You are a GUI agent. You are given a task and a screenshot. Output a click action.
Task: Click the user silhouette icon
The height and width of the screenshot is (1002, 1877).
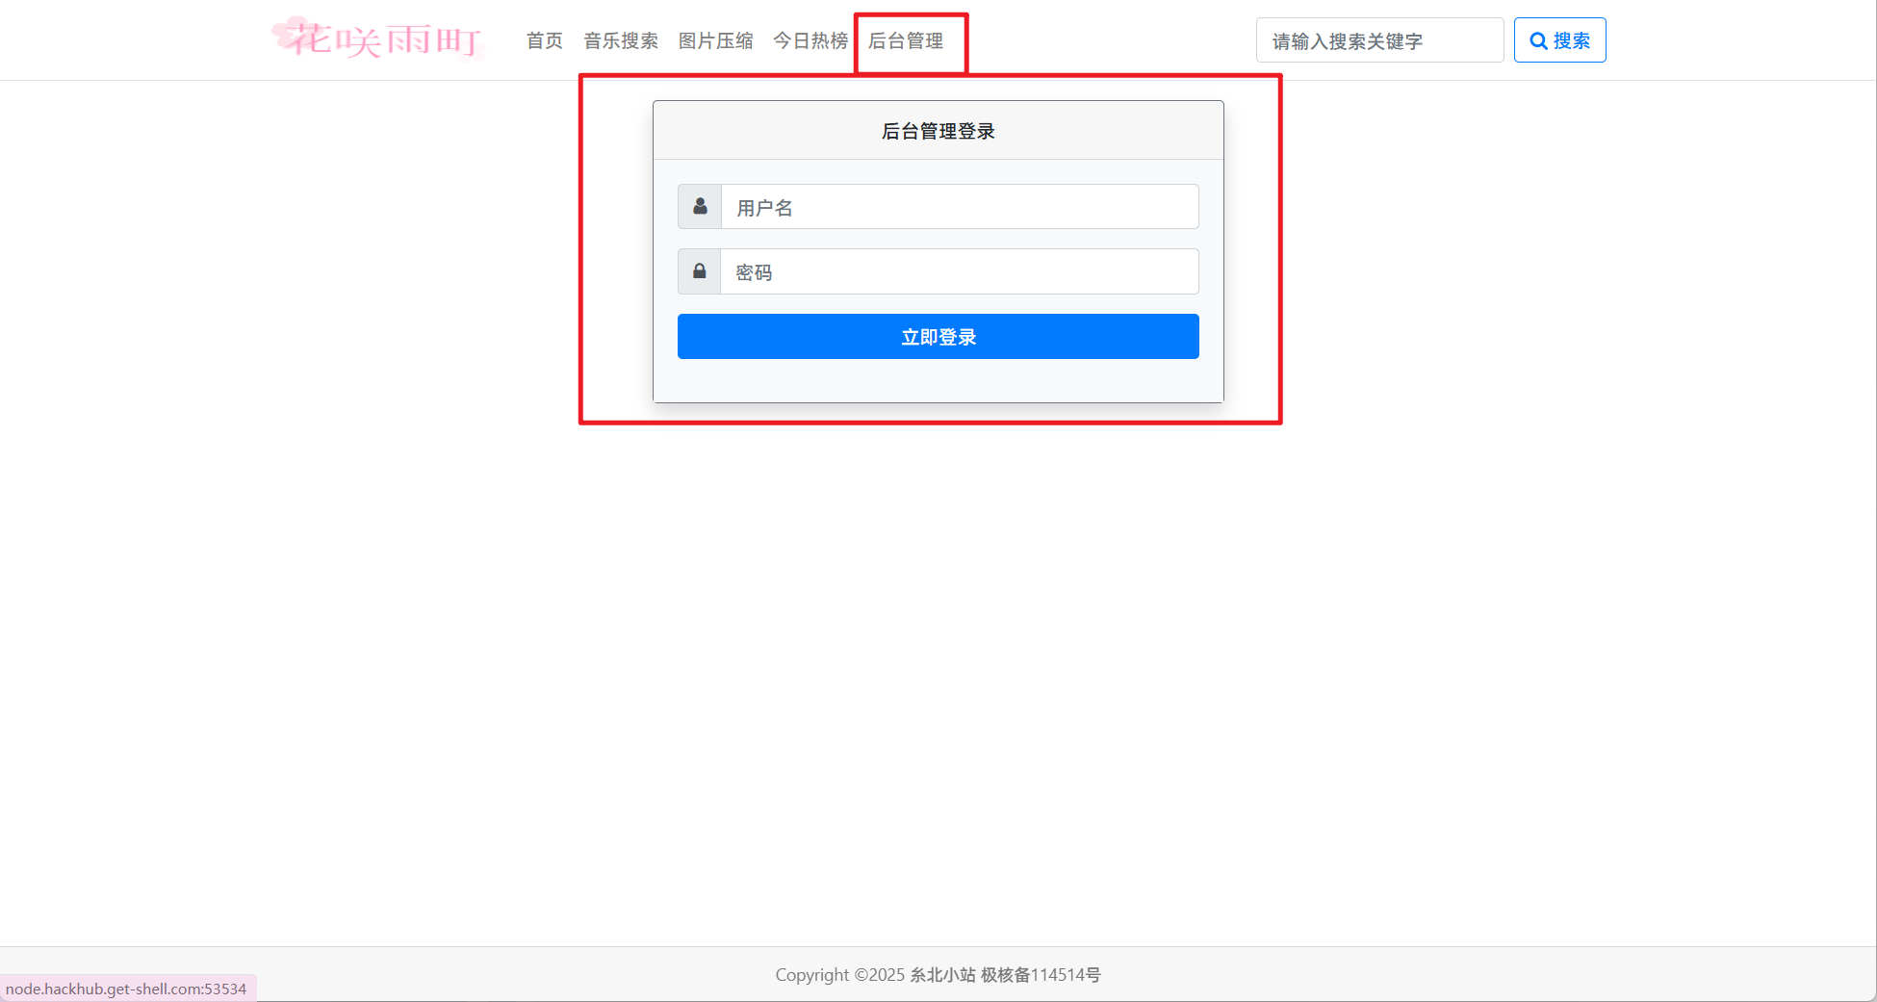[x=700, y=207]
